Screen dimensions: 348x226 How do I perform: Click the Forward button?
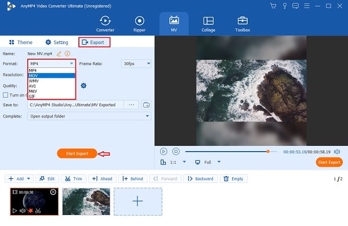(x=165, y=179)
